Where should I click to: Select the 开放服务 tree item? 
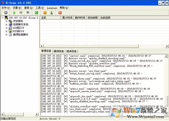(18, 21)
